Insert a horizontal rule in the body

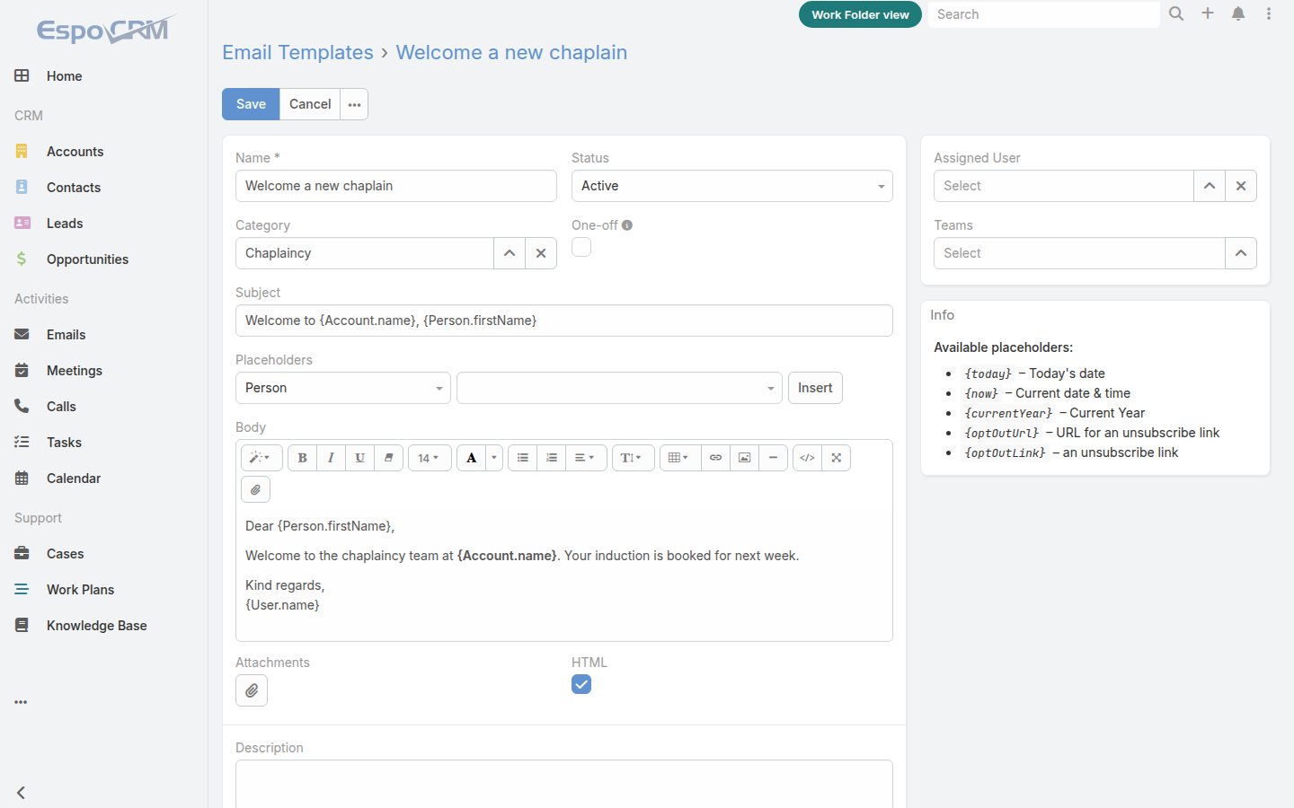pos(773,458)
